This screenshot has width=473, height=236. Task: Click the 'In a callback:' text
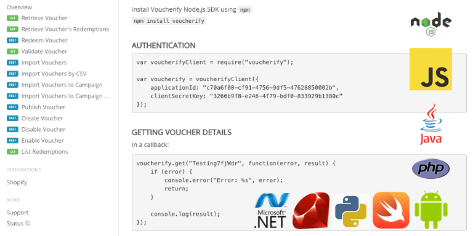[150, 144]
